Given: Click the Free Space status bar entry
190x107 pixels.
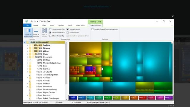Looking at the screenshot, I should pos(36,102).
